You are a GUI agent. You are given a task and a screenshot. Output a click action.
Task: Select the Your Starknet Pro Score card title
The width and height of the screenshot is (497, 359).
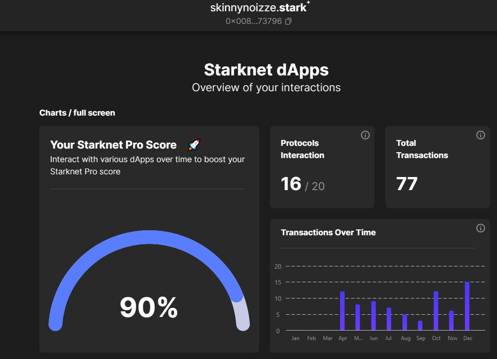(x=113, y=145)
